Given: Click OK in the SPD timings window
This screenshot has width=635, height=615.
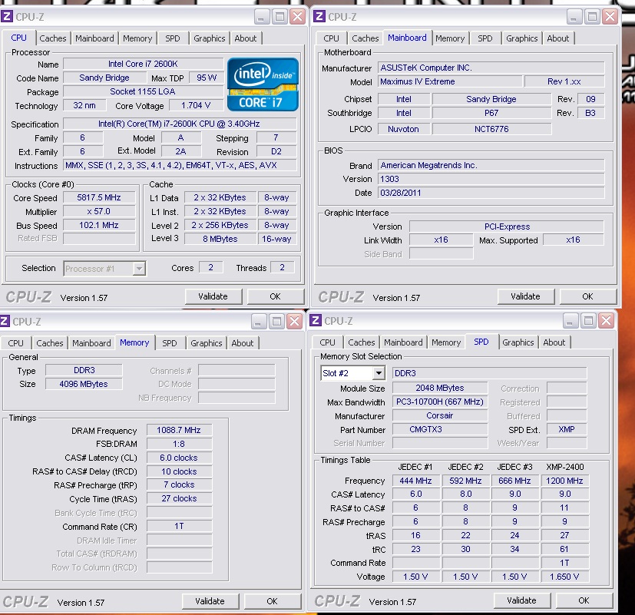Looking at the screenshot, I should (584, 600).
